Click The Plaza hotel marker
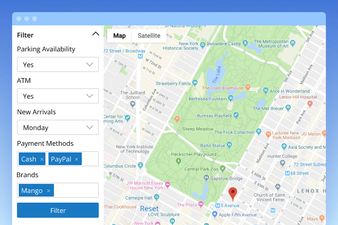 [201, 204]
